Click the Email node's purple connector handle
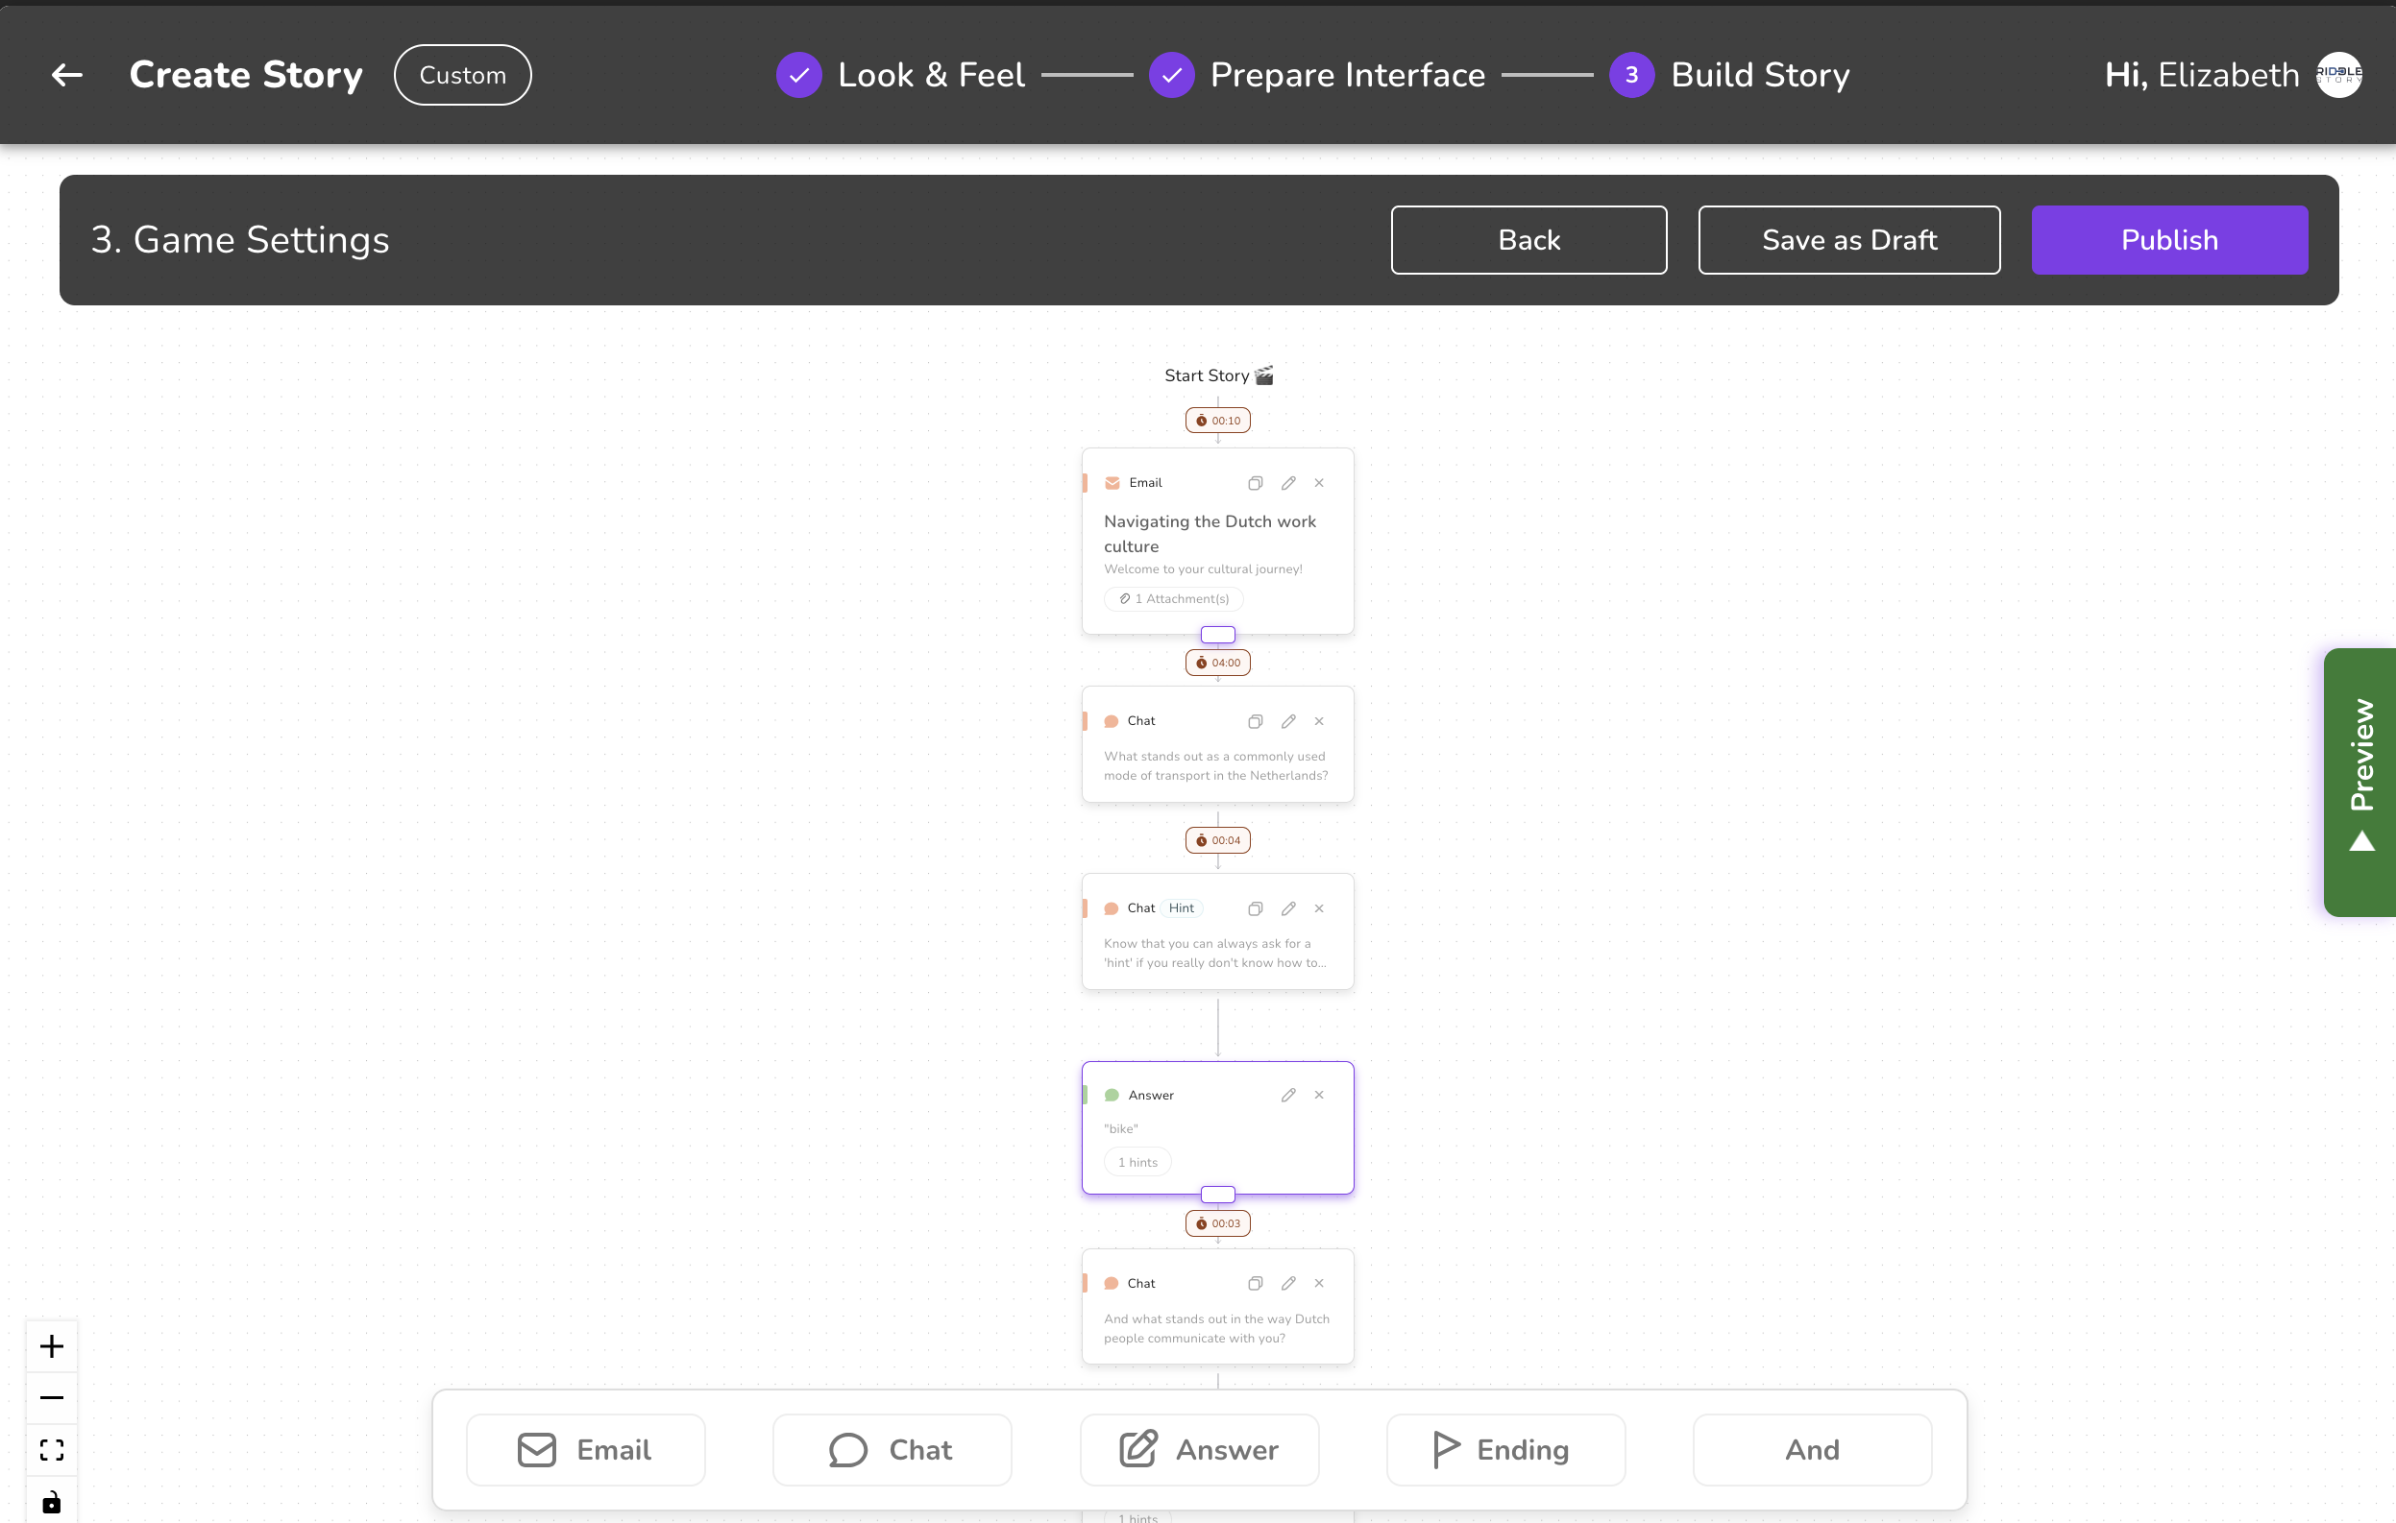Image resolution: width=2396 pixels, height=1523 pixels. tap(1218, 635)
